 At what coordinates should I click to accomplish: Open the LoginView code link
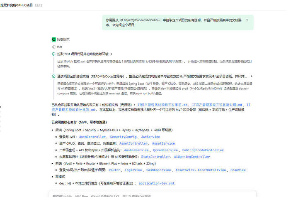[133, 170]
